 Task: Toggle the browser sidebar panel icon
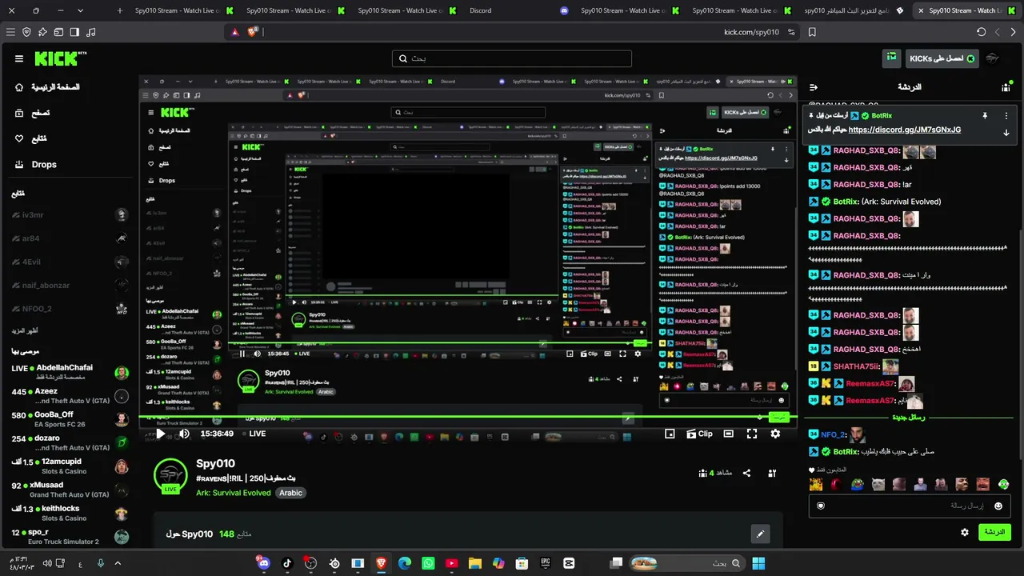74,32
